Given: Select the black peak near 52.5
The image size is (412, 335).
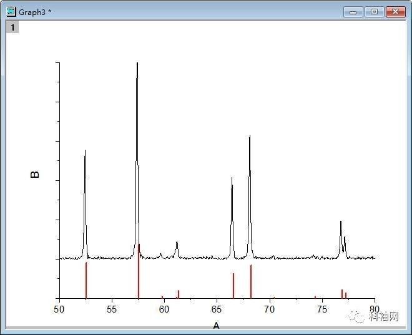Looking at the screenshot, I should coord(85,205).
